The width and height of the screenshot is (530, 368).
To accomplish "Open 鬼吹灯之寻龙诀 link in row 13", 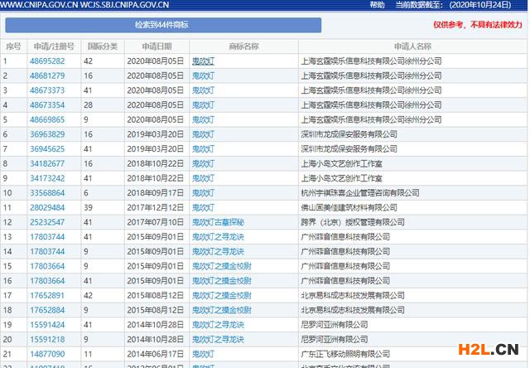I will point(218,237).
